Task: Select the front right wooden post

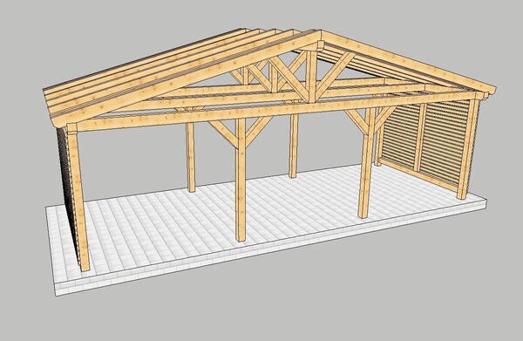Action: 366,163
